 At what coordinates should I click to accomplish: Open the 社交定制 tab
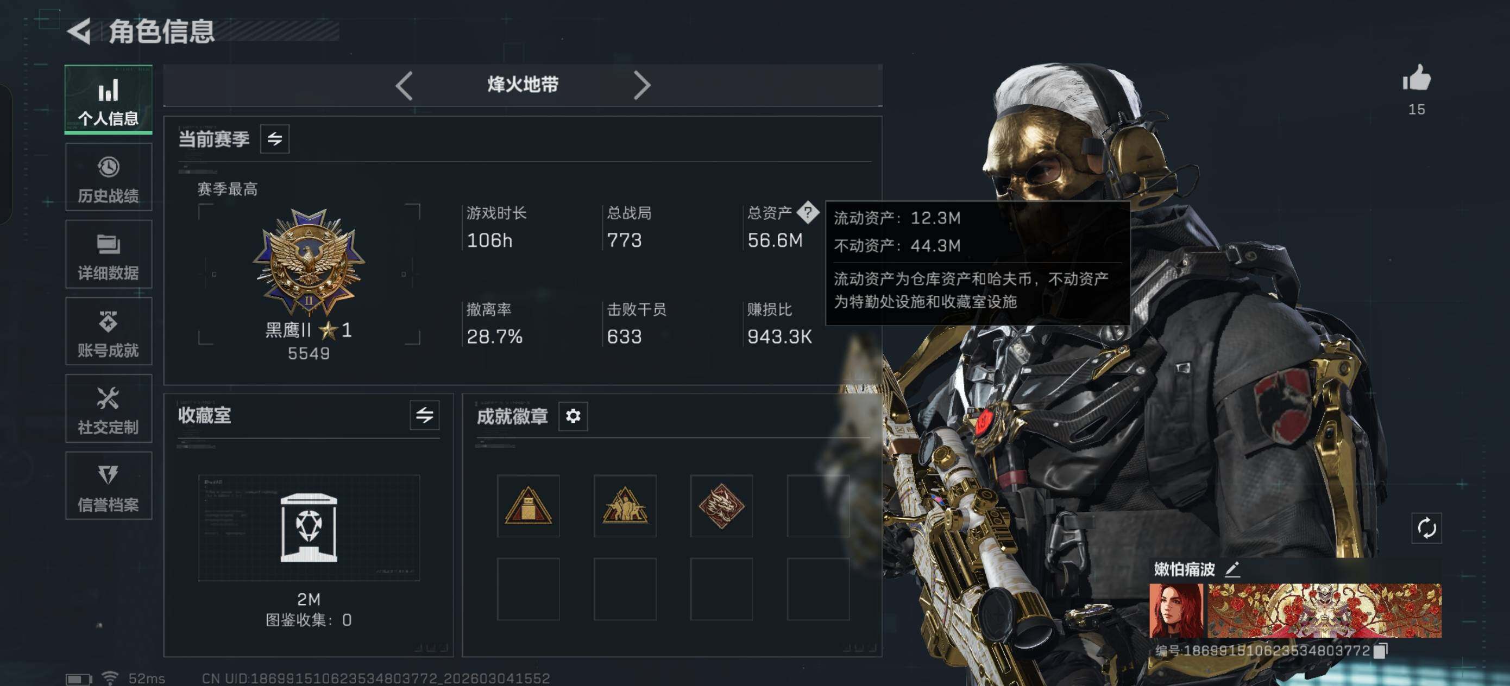(109, 409)
